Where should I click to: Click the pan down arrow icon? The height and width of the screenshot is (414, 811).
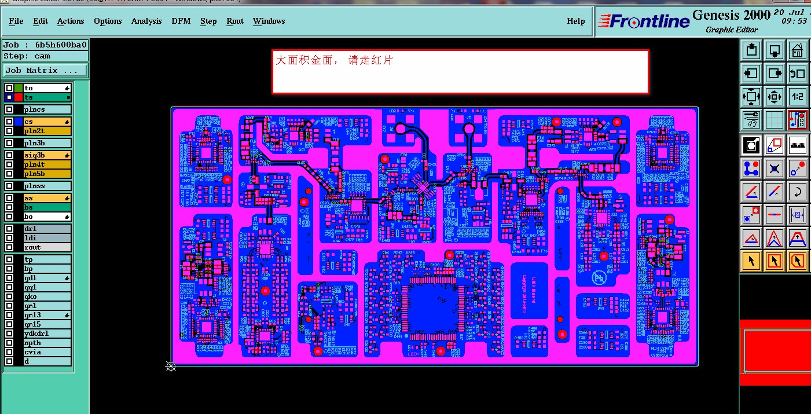point(775,50)
